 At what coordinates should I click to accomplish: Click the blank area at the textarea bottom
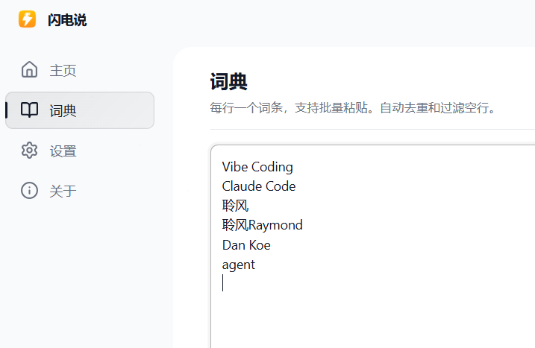tap(373, 328)
